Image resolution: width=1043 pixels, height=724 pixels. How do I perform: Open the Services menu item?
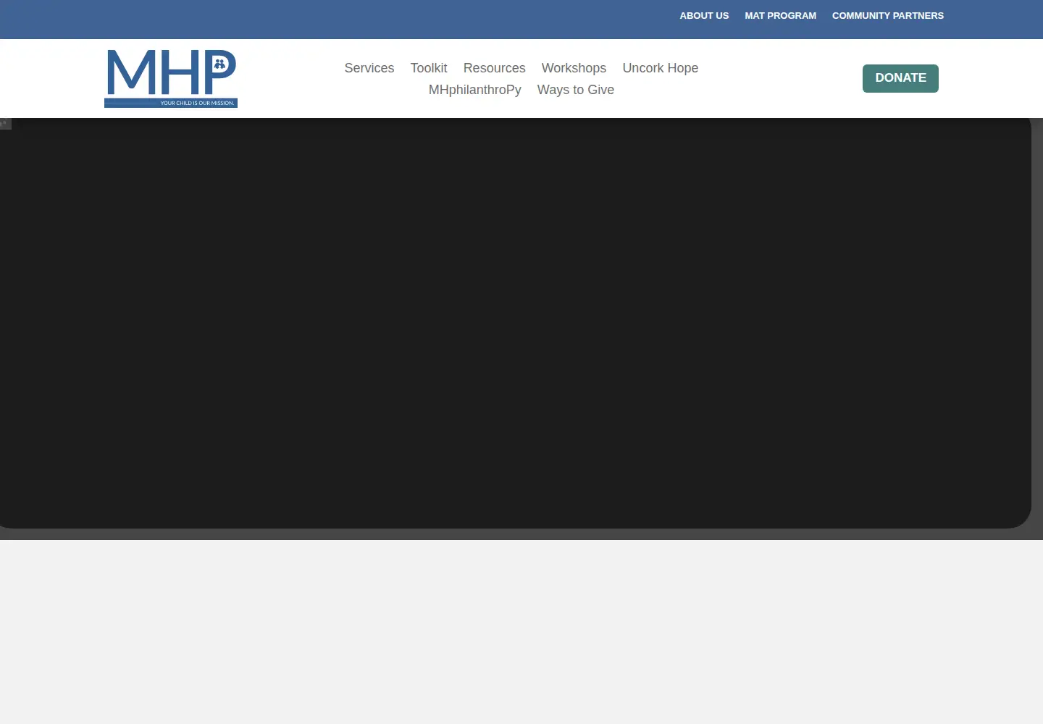tap(369, 68)
